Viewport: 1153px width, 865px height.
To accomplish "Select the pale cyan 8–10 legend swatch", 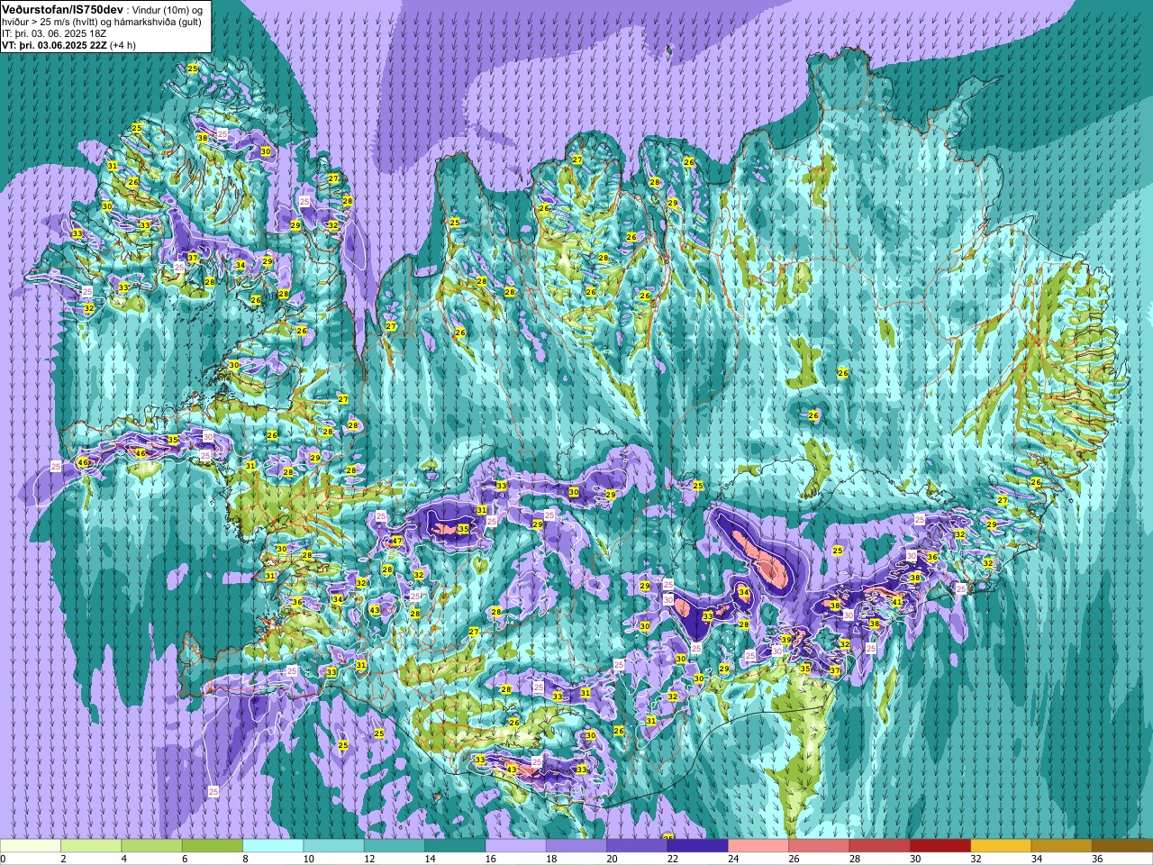I will [x=273, y=846].
